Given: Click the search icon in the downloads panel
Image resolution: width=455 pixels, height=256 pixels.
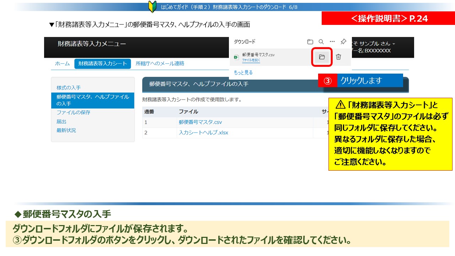Looking at the screenshot, I should tap(321, 42).
